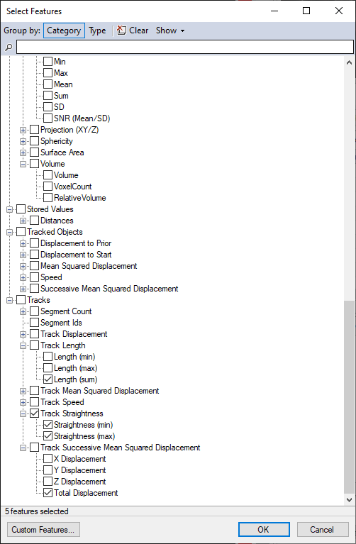Expand the Track Speed node
The image size is (356, 544).
[x=23, y=402]
